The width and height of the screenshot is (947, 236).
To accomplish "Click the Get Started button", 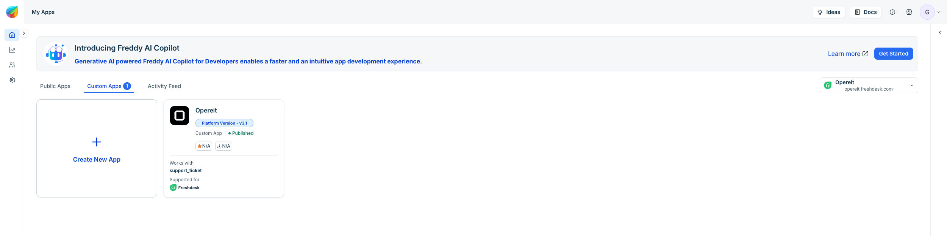I will pos(893,54).
